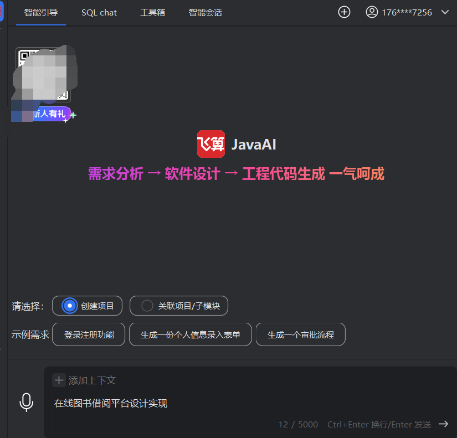The image size is (457, 438).
Task: Switch to the 智能引导 tab
Action: click(41, 13)
